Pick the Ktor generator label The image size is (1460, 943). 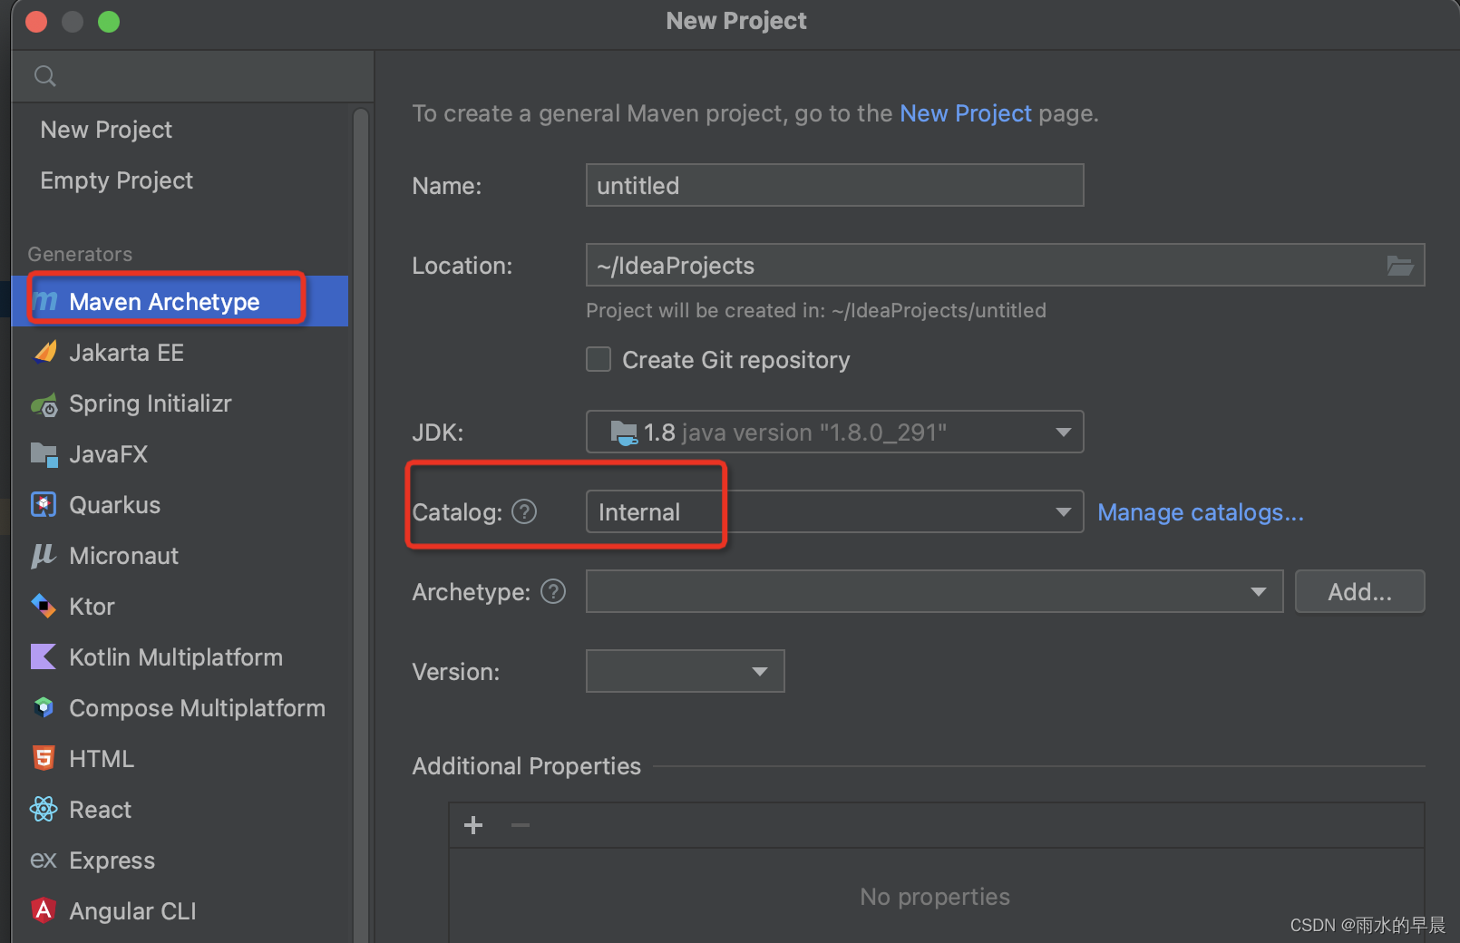tap(92, 607)
